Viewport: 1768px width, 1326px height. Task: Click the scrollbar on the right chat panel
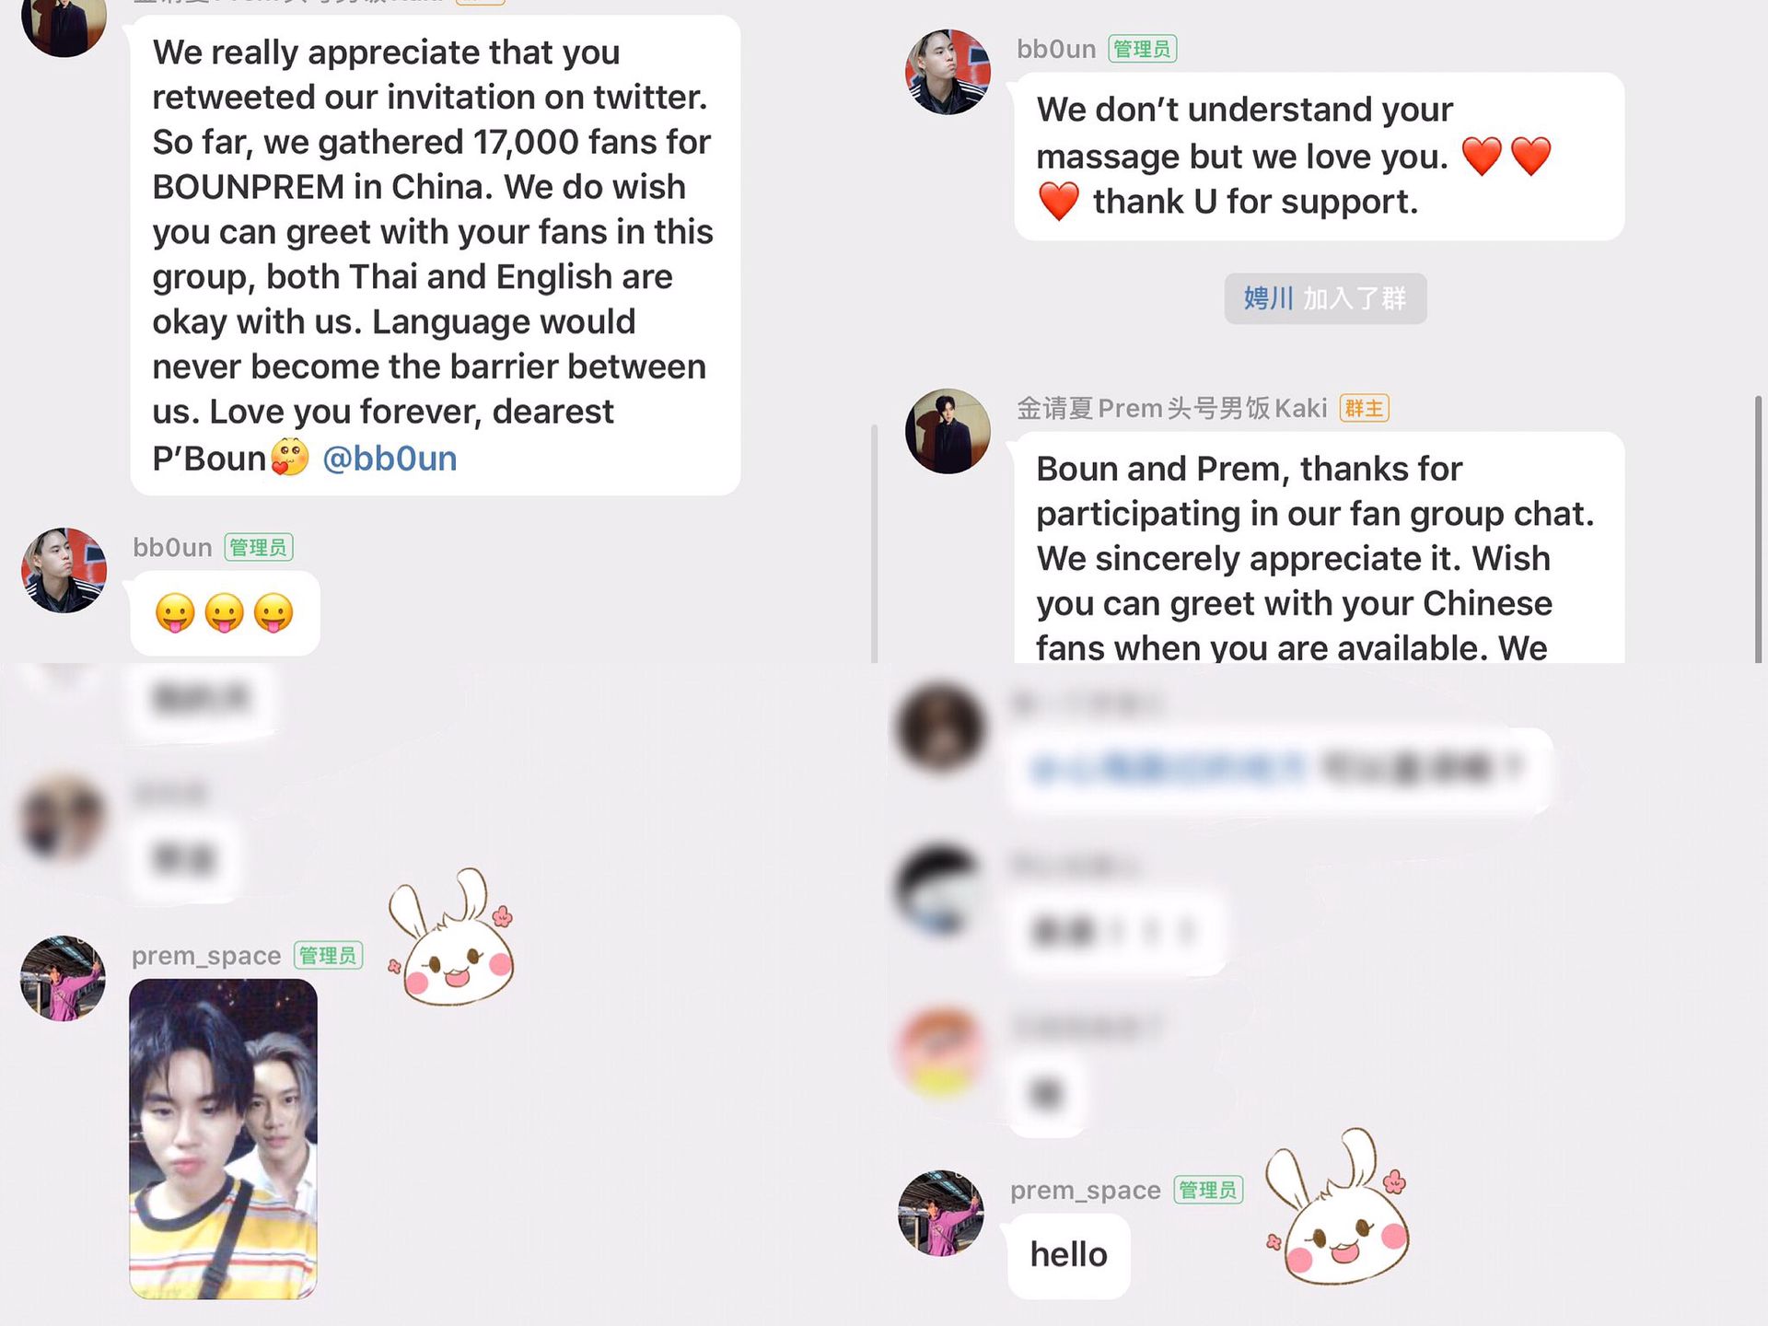point(1758,529)
